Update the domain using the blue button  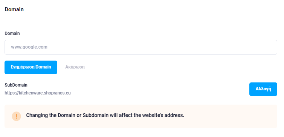[x=31, y=67]
